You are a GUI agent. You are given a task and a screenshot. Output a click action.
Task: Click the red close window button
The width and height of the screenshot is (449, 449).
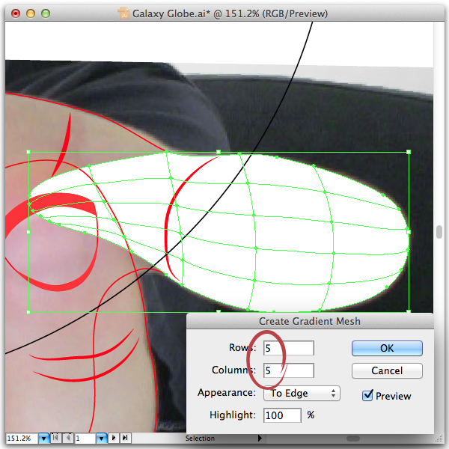click(16, 13)
